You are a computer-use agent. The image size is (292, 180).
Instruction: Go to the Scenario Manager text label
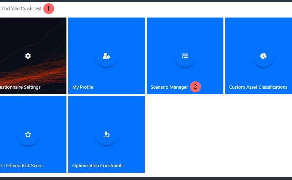169,87
